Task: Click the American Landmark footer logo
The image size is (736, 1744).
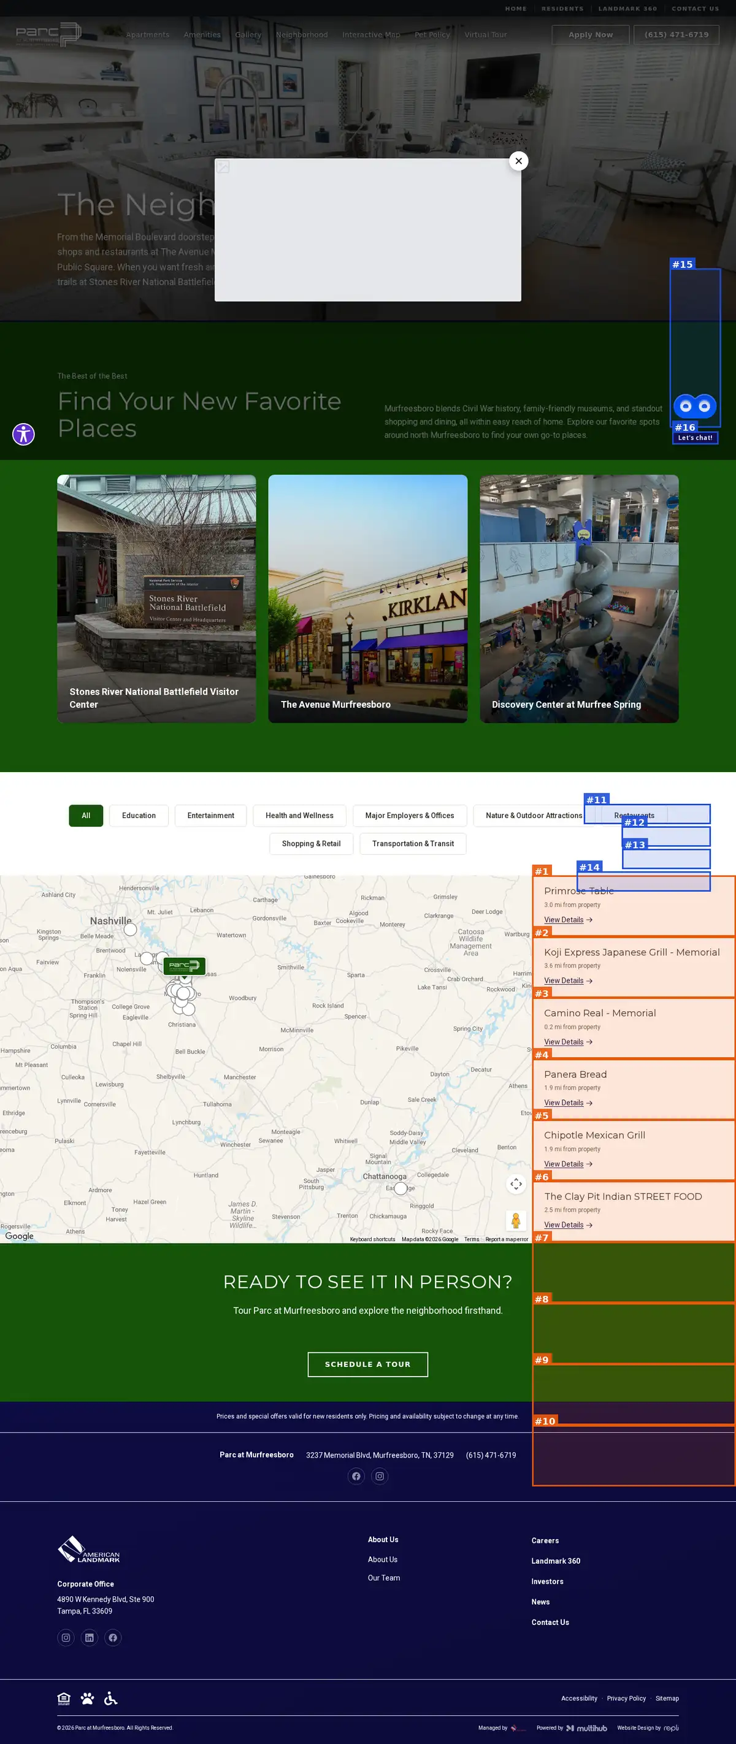Action: [x=89, y=1549]
